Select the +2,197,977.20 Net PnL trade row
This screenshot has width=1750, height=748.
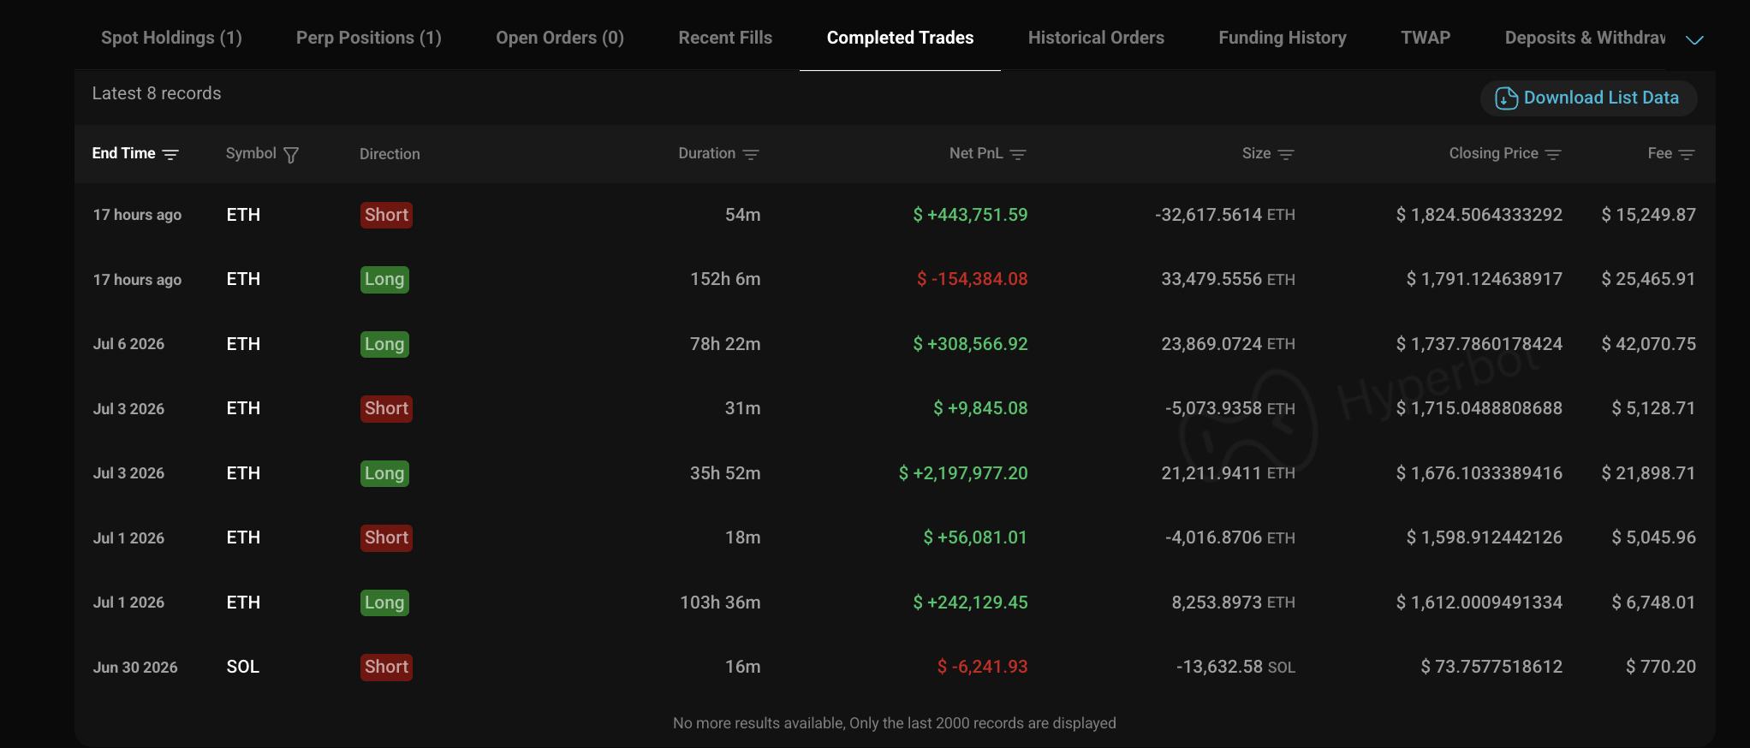895,473
